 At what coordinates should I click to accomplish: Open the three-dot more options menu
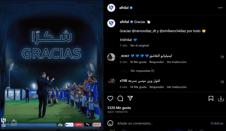pos(220,8)
